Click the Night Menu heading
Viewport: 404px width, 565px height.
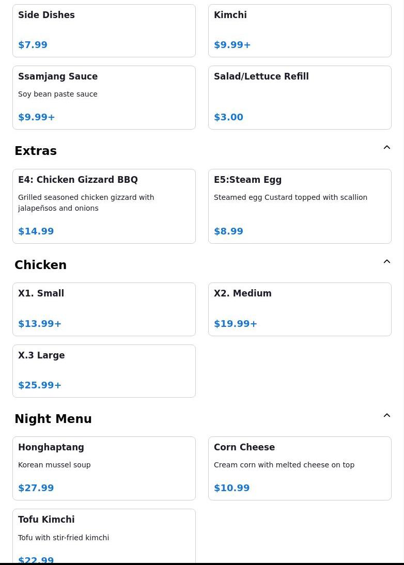[x=53, y=419]
